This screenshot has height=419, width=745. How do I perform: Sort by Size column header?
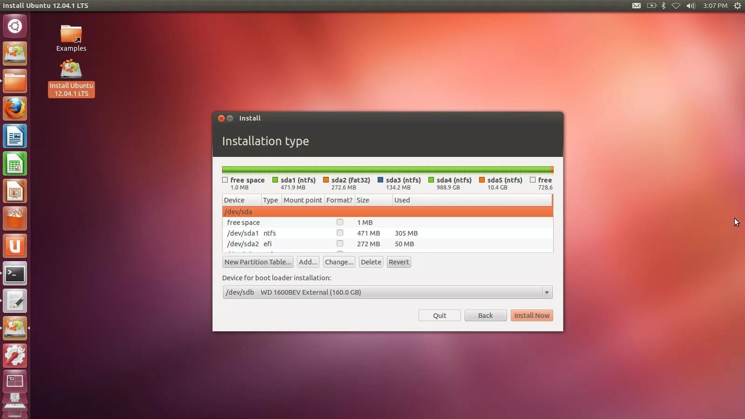(x=374, y=200)
